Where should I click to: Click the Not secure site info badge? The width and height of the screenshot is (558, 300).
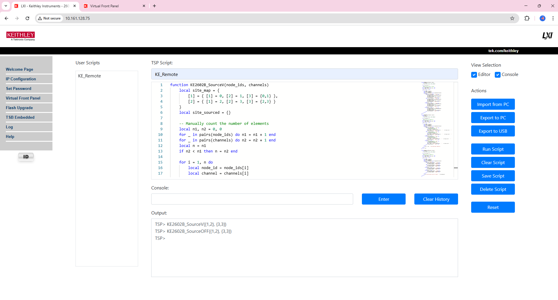pyautogui.click(x=50, y=18)
